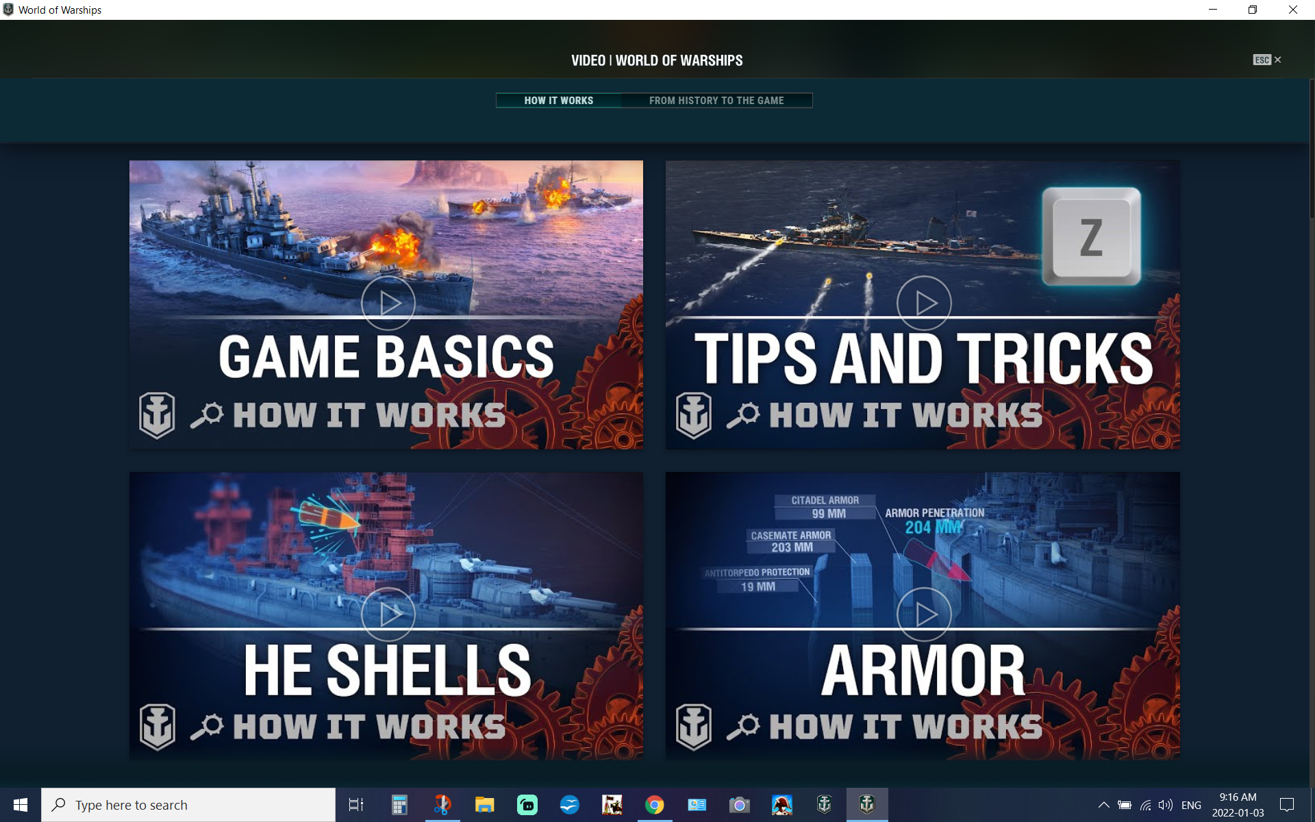Play the Tips and Tricks video
The width and height of the screenshot is (1315, 822).
[x=923, y=303]
